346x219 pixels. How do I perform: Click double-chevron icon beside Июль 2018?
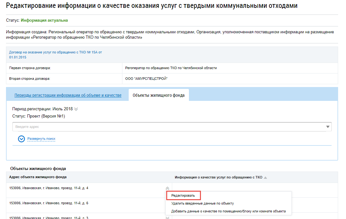click(76, 109)
